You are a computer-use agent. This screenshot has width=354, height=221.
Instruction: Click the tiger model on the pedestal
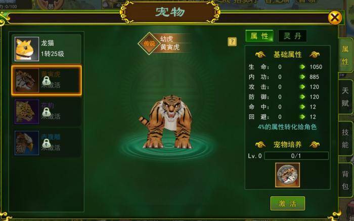click(166, 122)
